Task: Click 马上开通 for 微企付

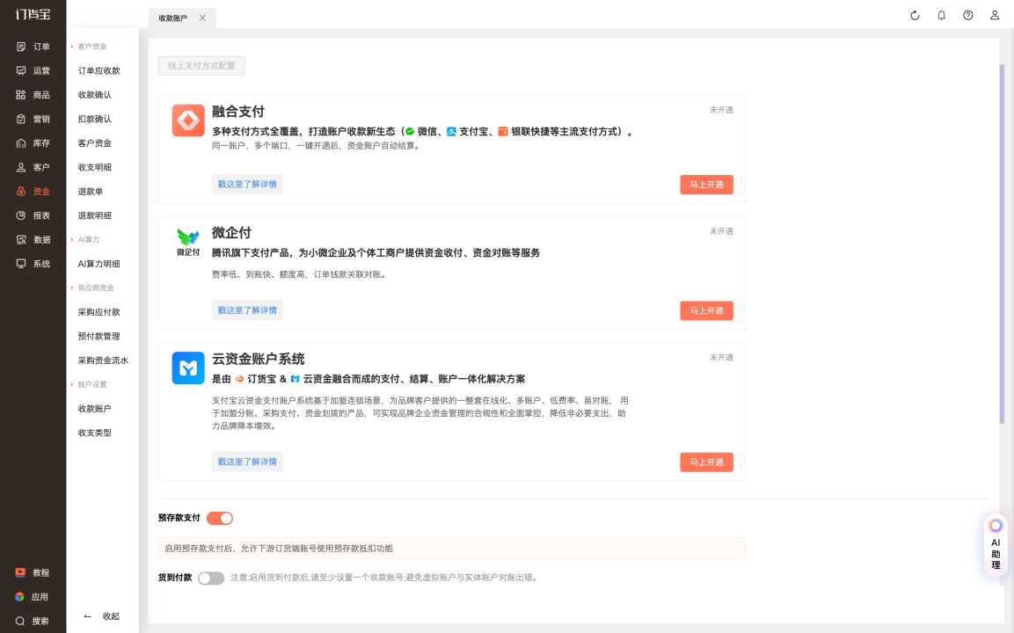Action: tap(706, 310)
